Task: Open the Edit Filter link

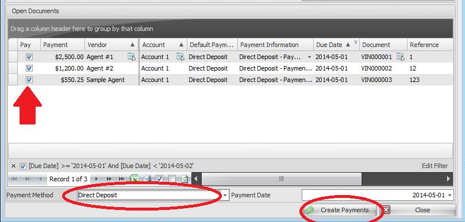Action: [x=435, y=166]
